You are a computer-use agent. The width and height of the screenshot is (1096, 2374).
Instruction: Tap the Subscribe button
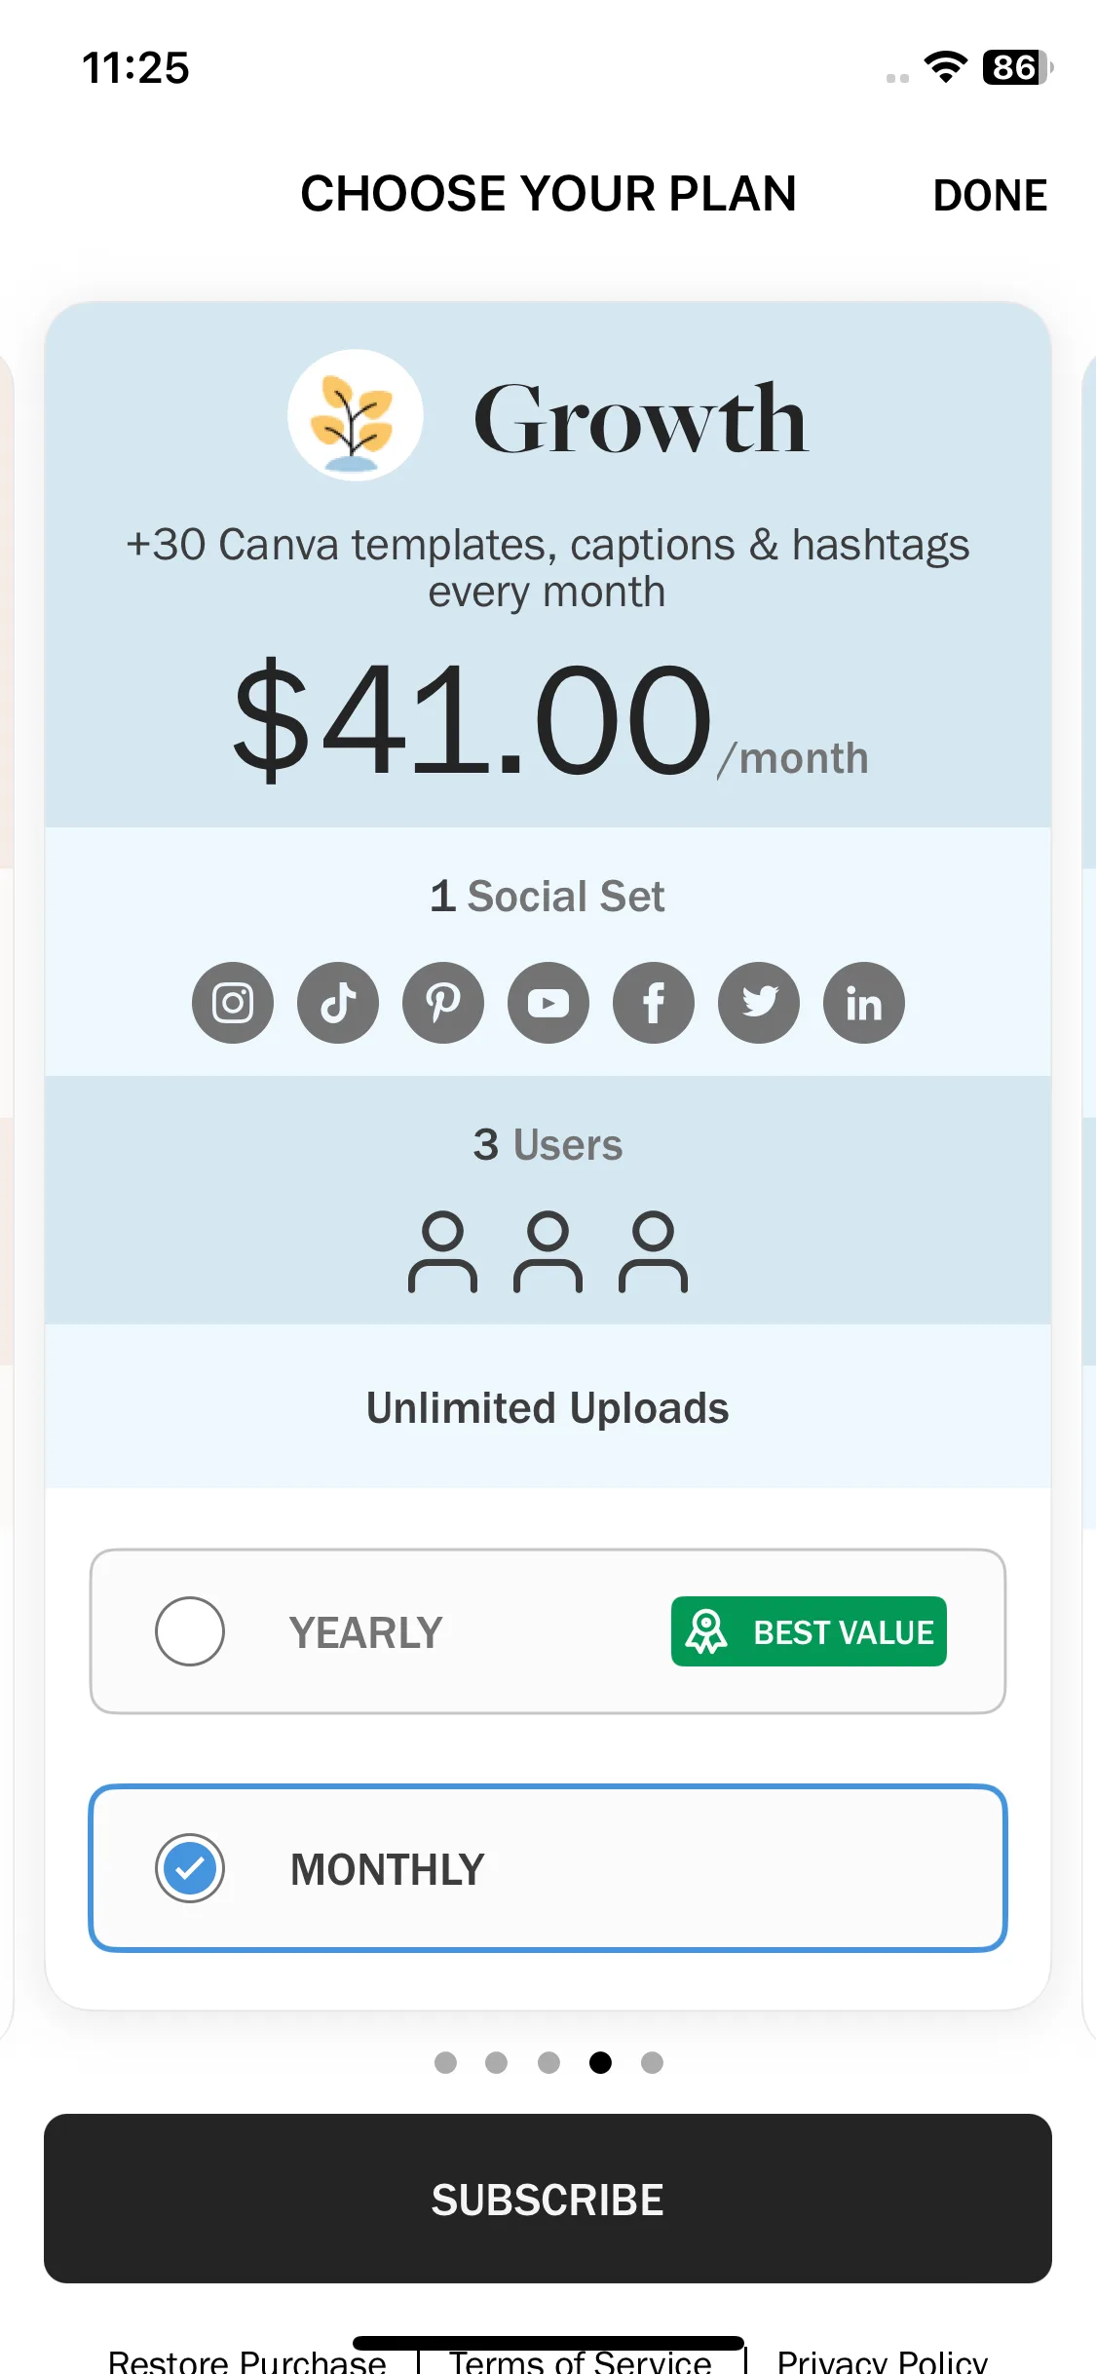pyautogui.click(x=548, y=2199)
